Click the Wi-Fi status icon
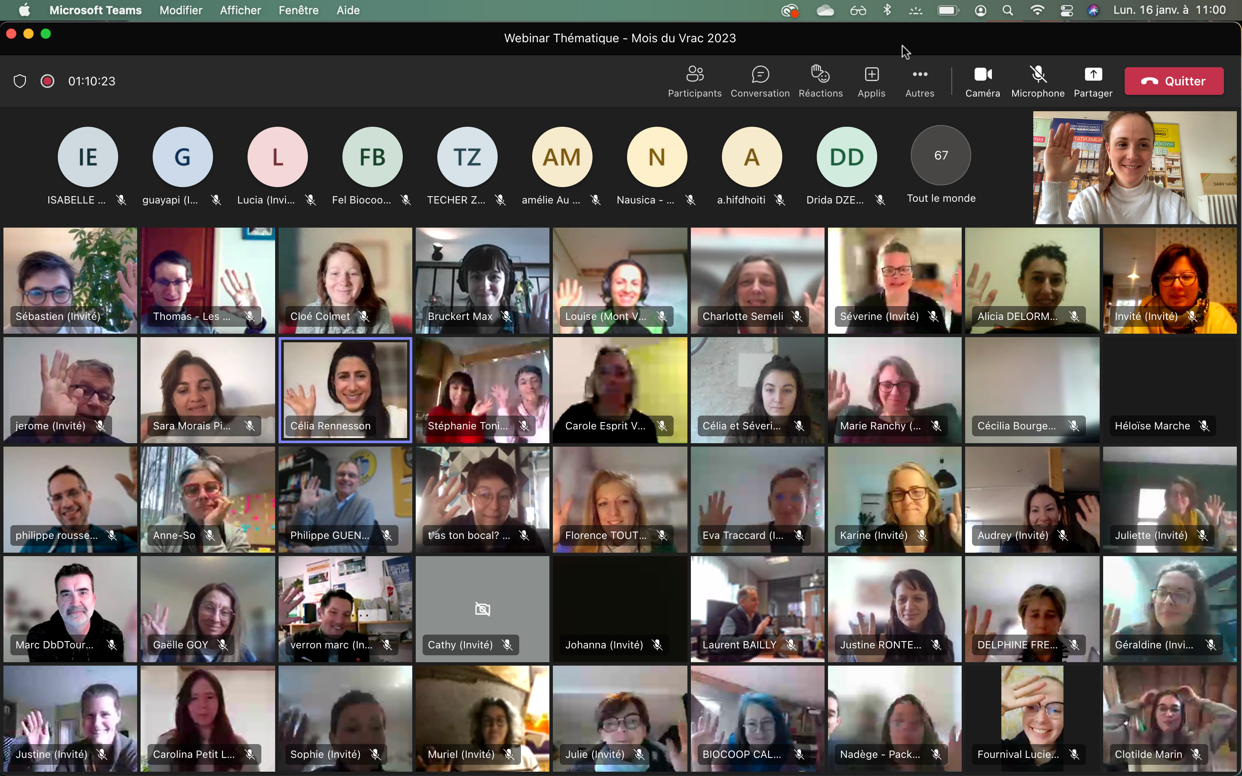The width and height of the screenshot is (1242, 776). 1037,10
